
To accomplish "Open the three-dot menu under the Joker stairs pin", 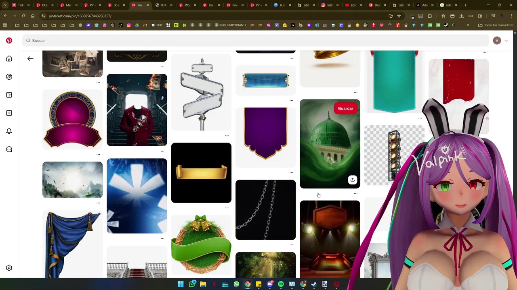I will click(x=162, y=151).
